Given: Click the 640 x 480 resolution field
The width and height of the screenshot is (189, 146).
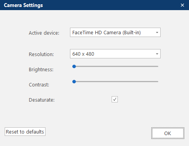Looking at the screenshot, I should click(x=115, y=54).
